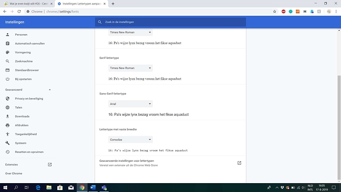341x192 pixels.
Task: Click the Personen person icon
Action: point(7,35)
